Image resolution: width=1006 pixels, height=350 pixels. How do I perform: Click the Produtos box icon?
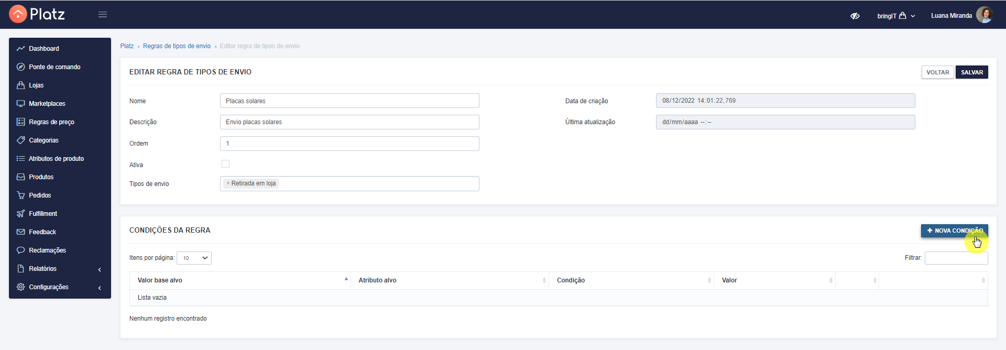(x=21, y=177)
